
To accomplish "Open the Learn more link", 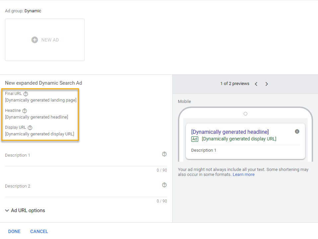I will click(243, 175).
